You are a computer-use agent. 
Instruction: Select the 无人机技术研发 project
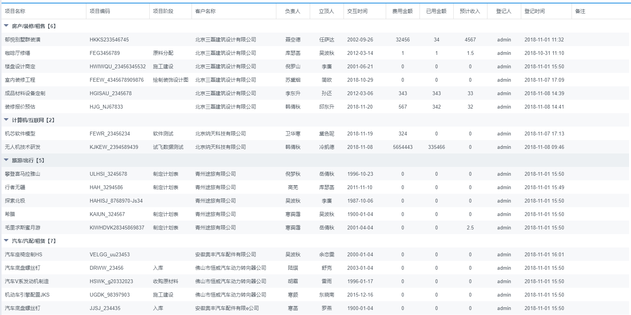(23, 147)
